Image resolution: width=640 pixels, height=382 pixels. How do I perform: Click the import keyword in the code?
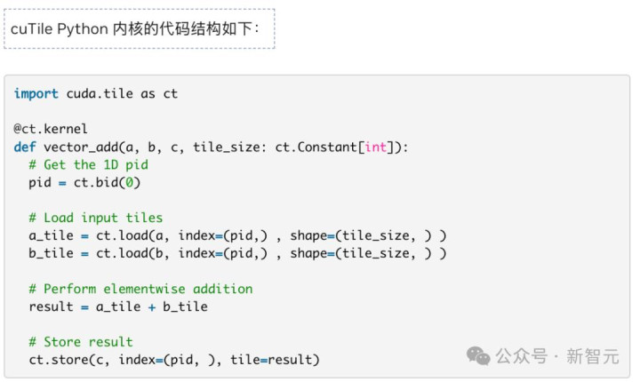36,94
